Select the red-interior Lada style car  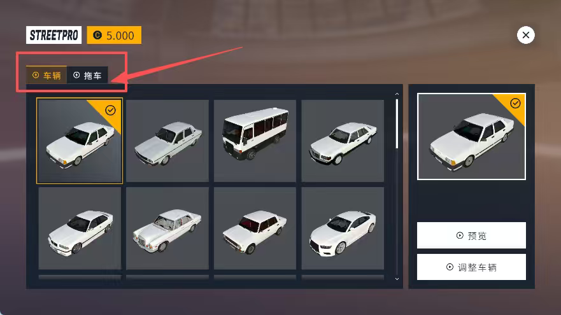pyautogui.click(x=255, y=228)
